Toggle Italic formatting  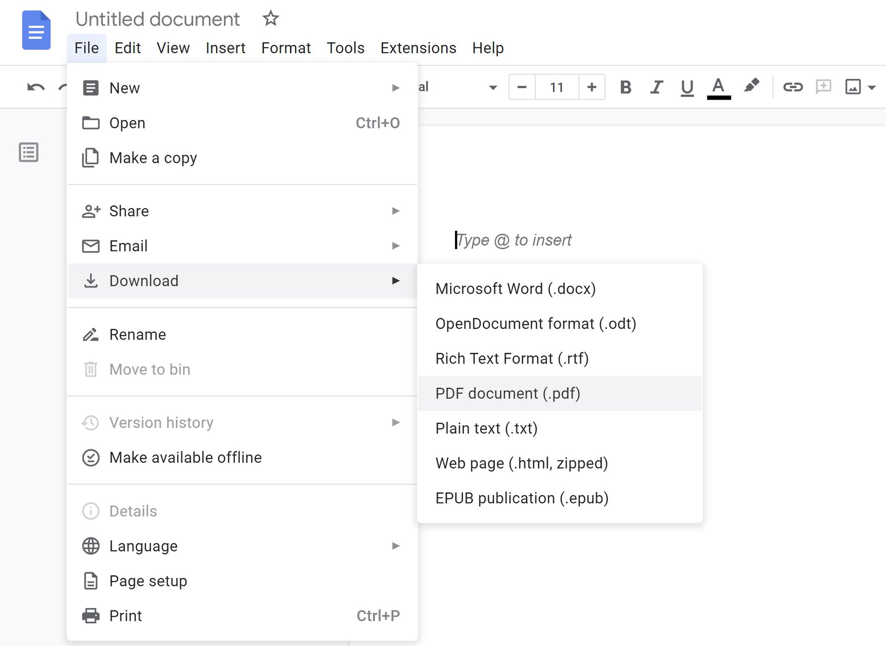[656, 87]
